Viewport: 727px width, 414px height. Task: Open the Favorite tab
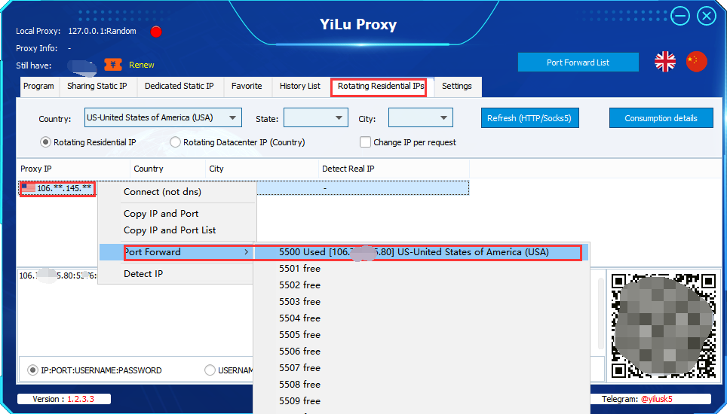click(247, 86)
